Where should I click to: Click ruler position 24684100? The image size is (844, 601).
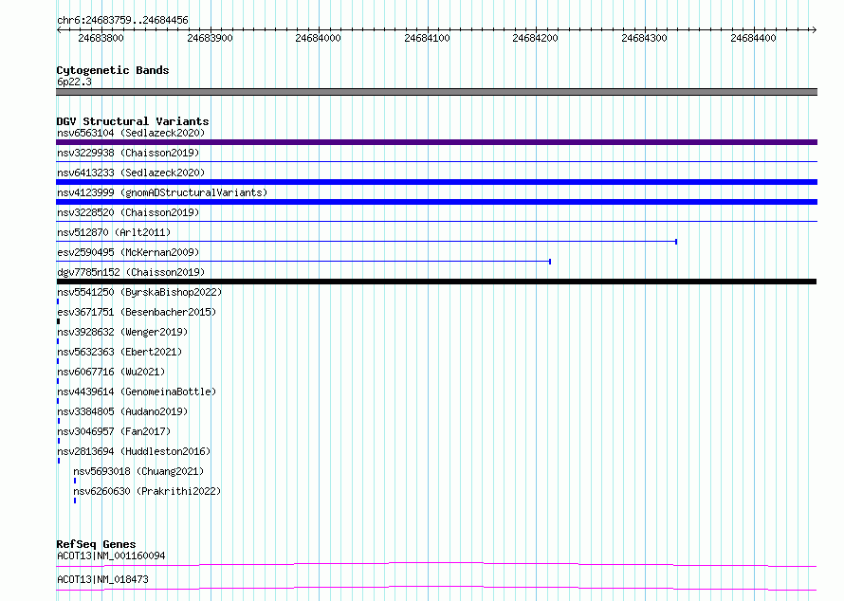pos(427,38)
